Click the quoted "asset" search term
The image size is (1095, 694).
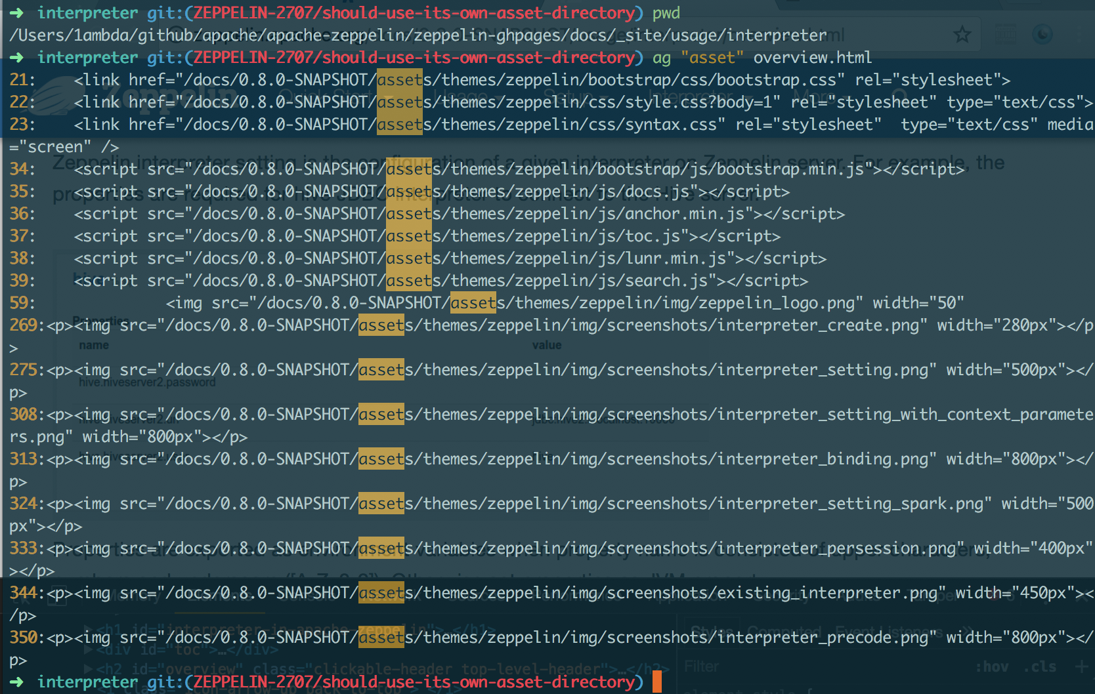(x=712, y=58)
